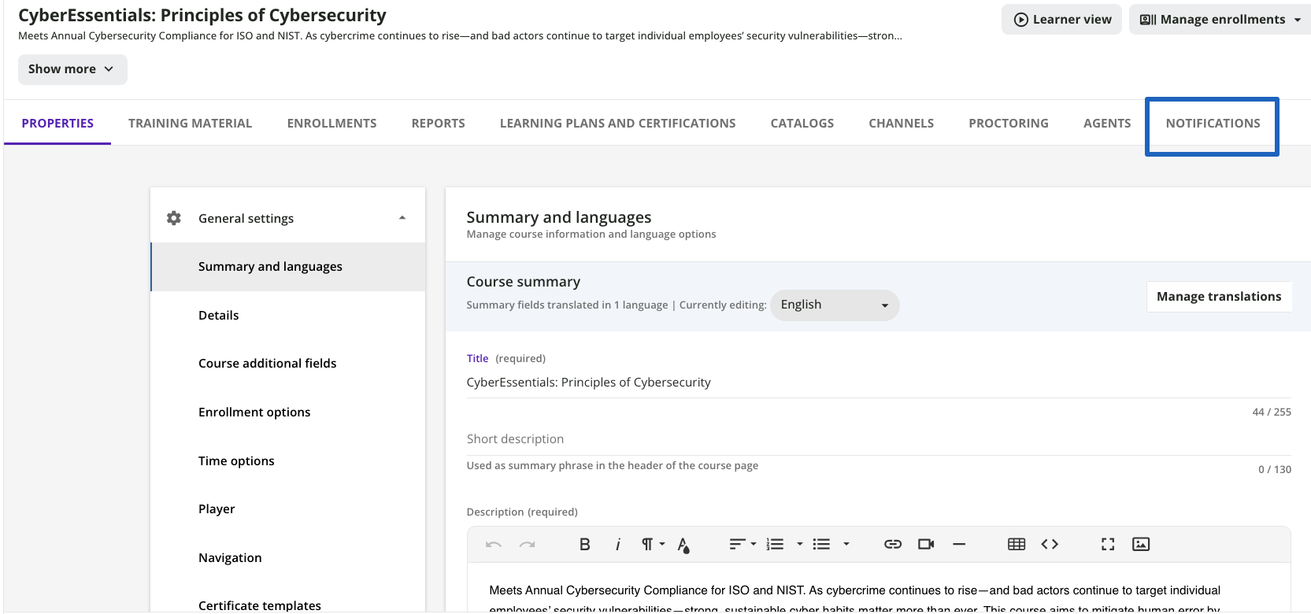Insert a video into the description
Image resolution: width=1311 pixels, height=614 pixels.
(x=926, y=544)
